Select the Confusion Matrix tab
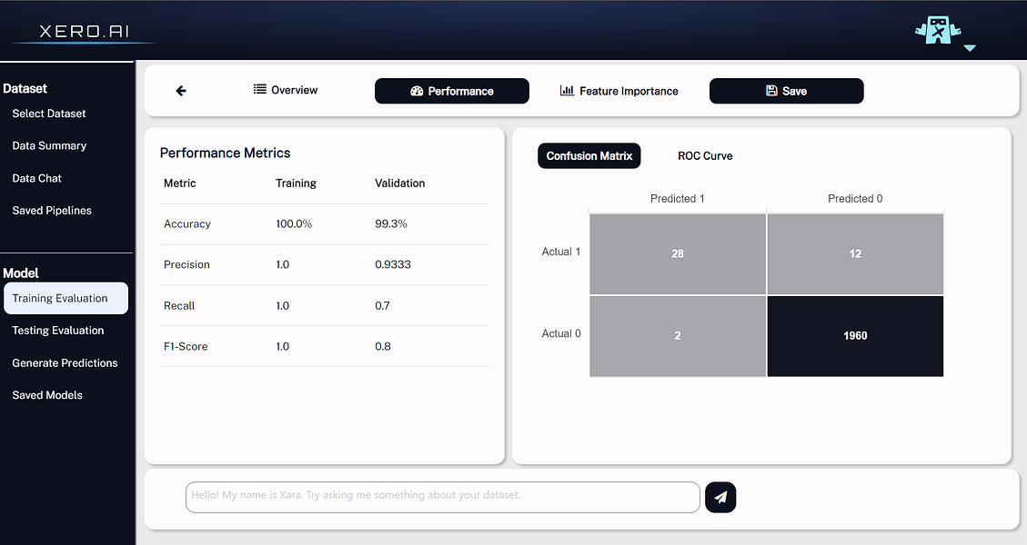 (x=589, y=155)
